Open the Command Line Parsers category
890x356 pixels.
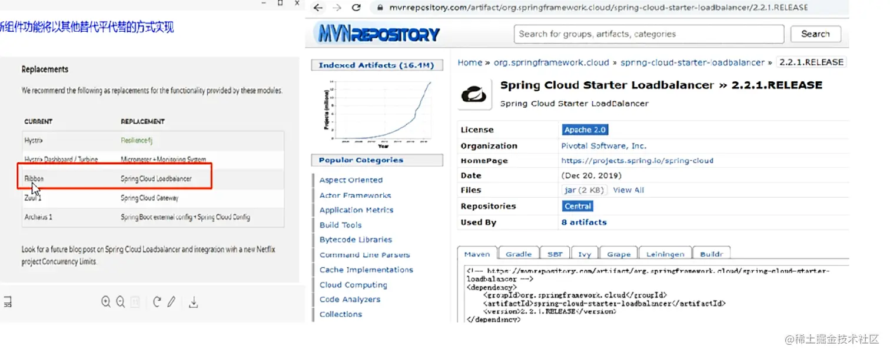point(364,255)
